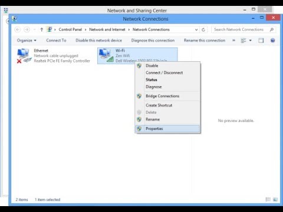The image size is (283, 212).
Task: Click the search magnifier icon
Action: click(x=272, y=29)
